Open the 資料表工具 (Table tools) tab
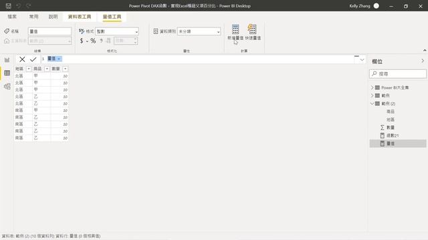The width and height of the screenshot is (428, 240). tap(80, 17)
